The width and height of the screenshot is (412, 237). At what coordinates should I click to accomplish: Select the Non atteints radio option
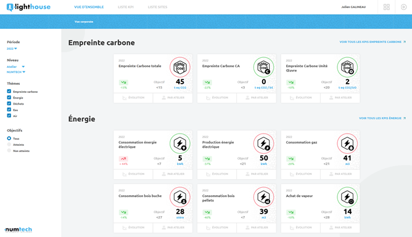pyautogui.click(x=9, y=150)
